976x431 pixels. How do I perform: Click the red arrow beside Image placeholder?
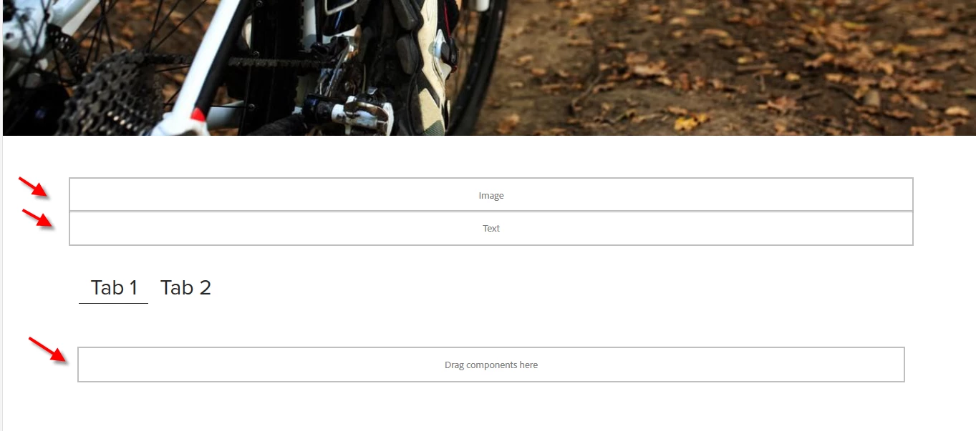34,188
